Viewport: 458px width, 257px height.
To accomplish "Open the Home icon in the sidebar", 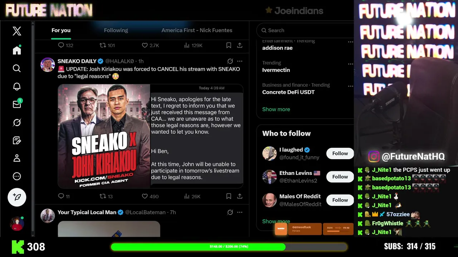I will point(17,50).
